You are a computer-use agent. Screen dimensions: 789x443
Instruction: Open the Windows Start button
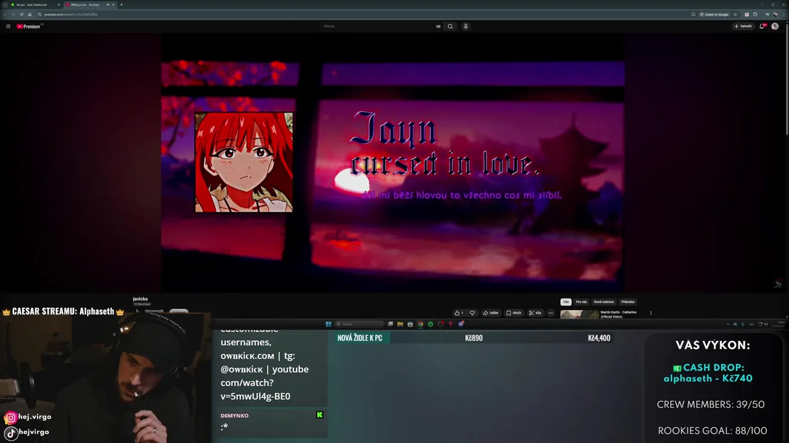click(x=329, y=324)
